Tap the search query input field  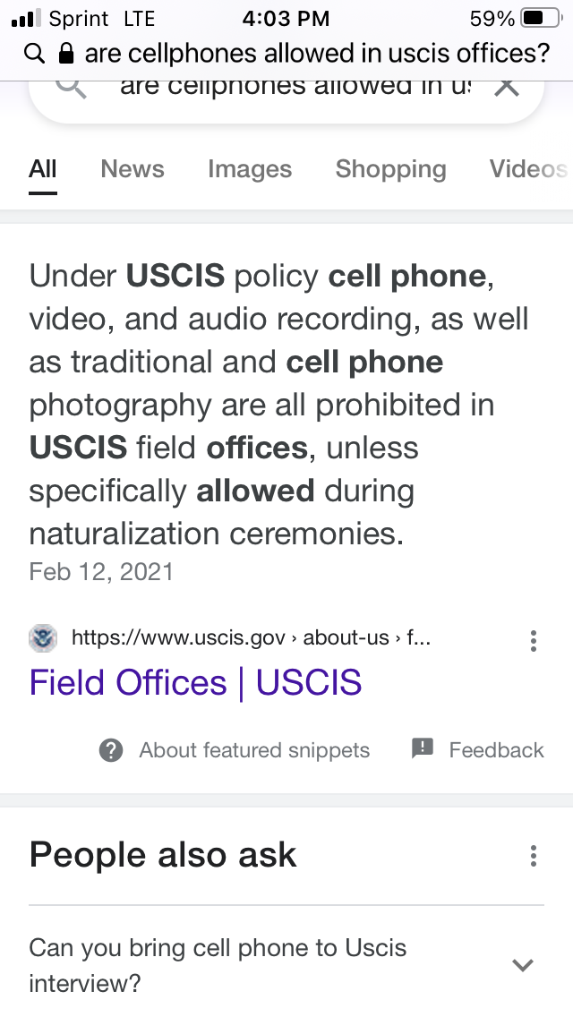(x=295, y=87)
